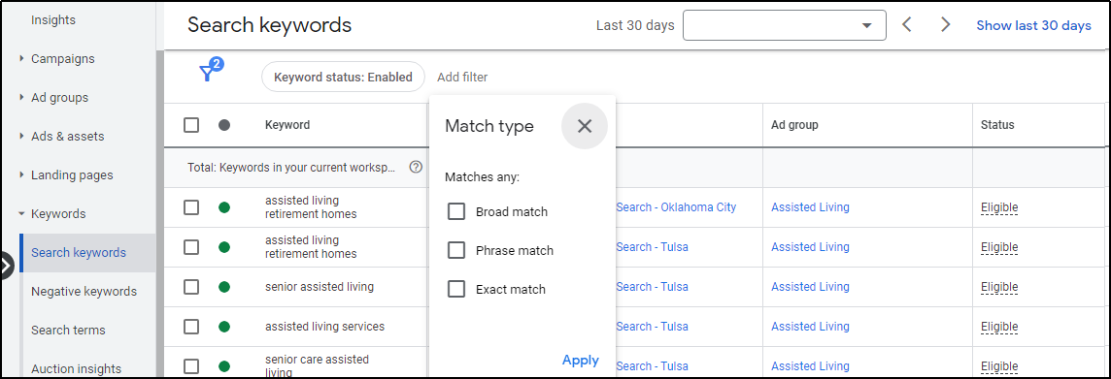The height and width of the screenshot is (379, 1111).
Task: Click the help icon beside Total row
Action: pos(416,168)
